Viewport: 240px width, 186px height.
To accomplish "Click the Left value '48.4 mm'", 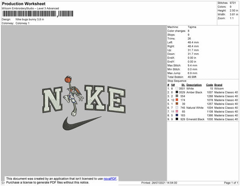I will tap(193, 42).
